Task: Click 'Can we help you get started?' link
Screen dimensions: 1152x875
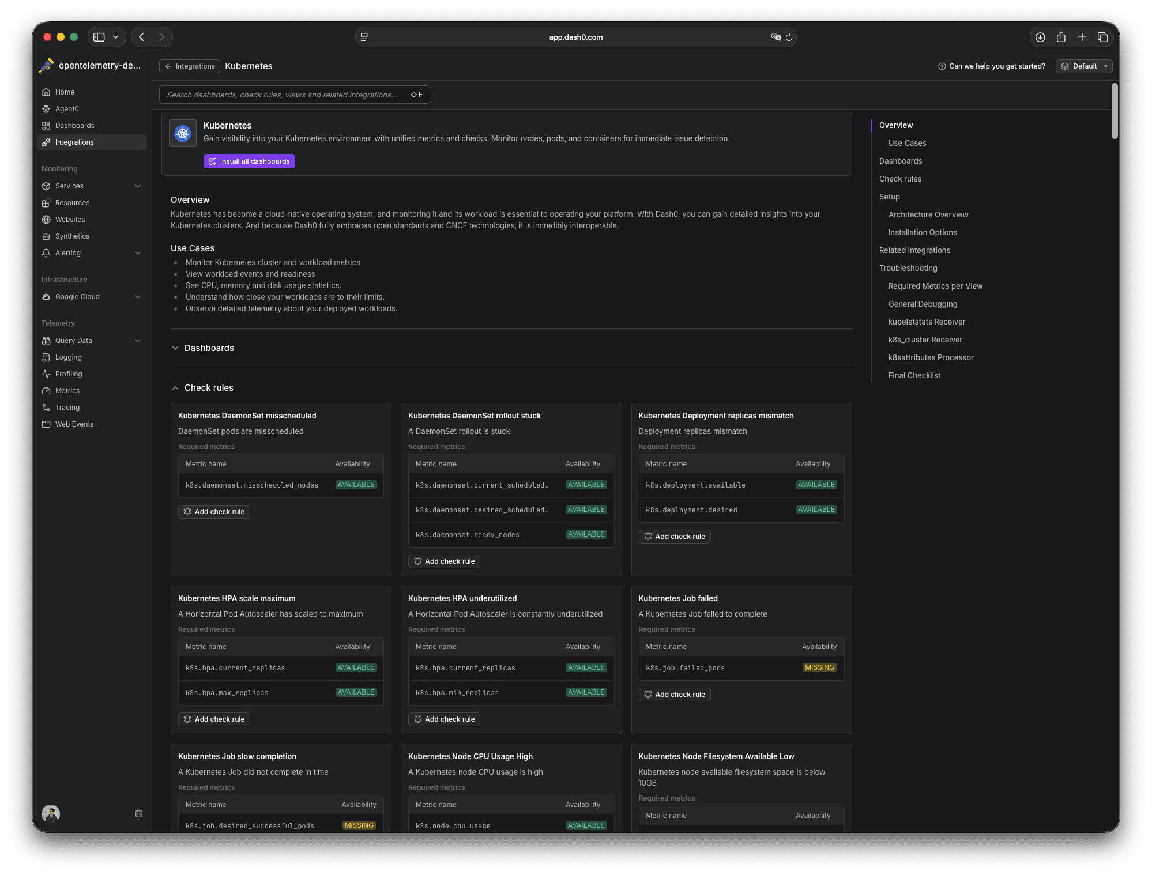Action: 992,66
